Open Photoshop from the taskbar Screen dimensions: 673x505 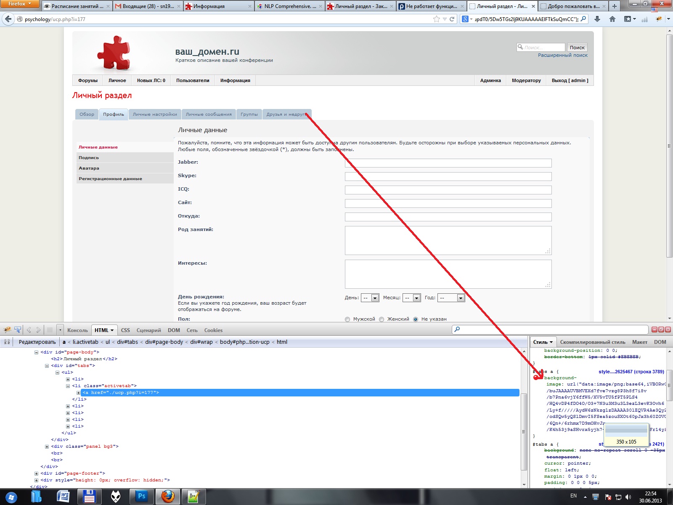142,497
